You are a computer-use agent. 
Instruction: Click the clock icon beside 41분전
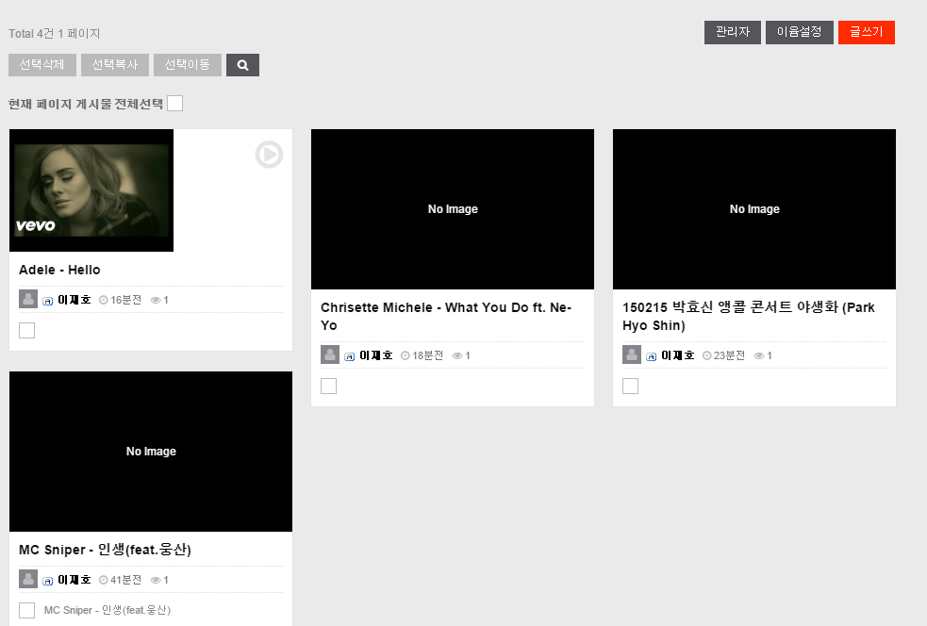point(104,581)
